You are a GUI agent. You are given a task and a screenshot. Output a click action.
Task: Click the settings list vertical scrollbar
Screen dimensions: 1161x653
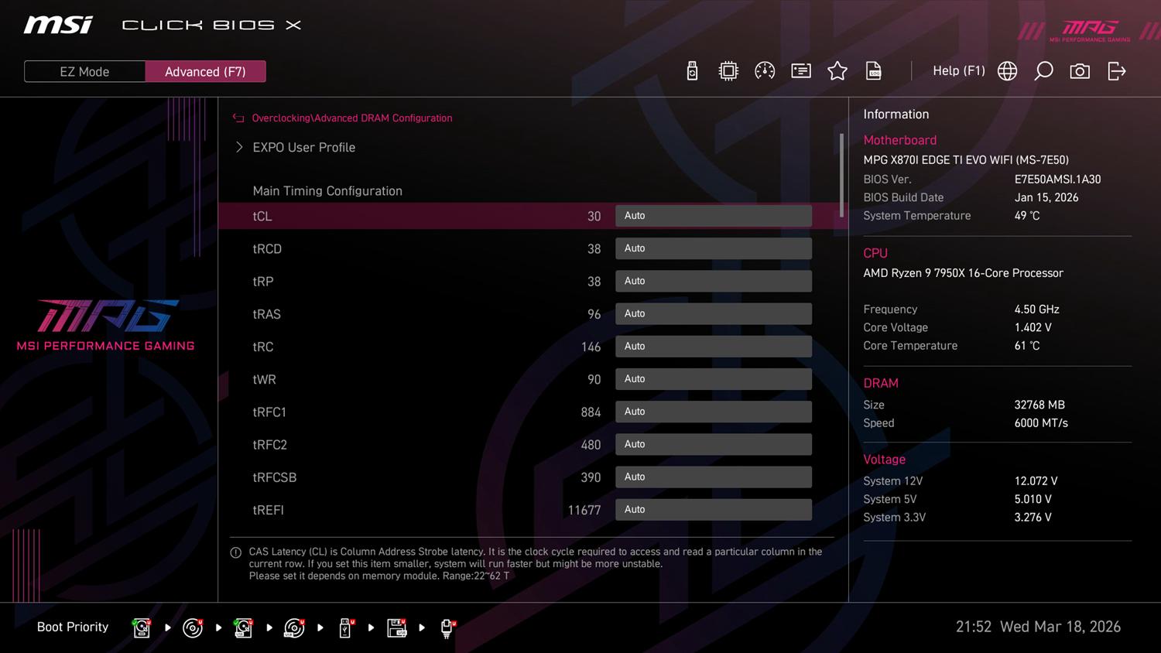(841, 174)
